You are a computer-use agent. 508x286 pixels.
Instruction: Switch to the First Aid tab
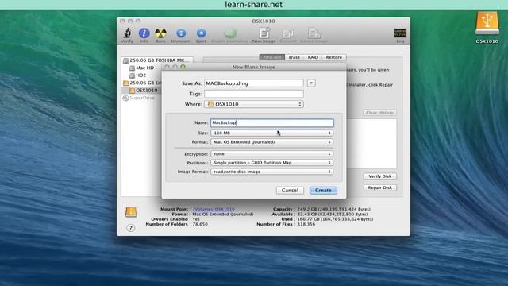(x=271, y=57)
